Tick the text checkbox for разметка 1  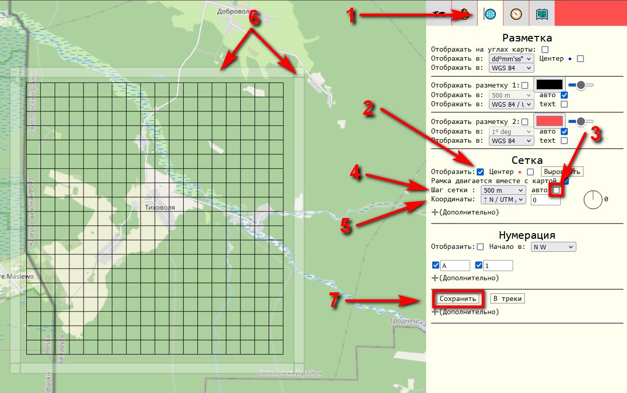pos(564,104)
